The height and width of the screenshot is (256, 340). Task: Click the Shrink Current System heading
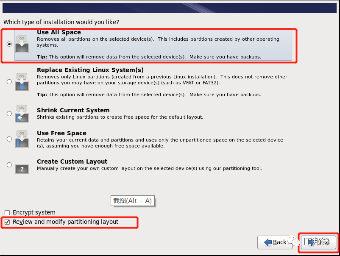73,110
